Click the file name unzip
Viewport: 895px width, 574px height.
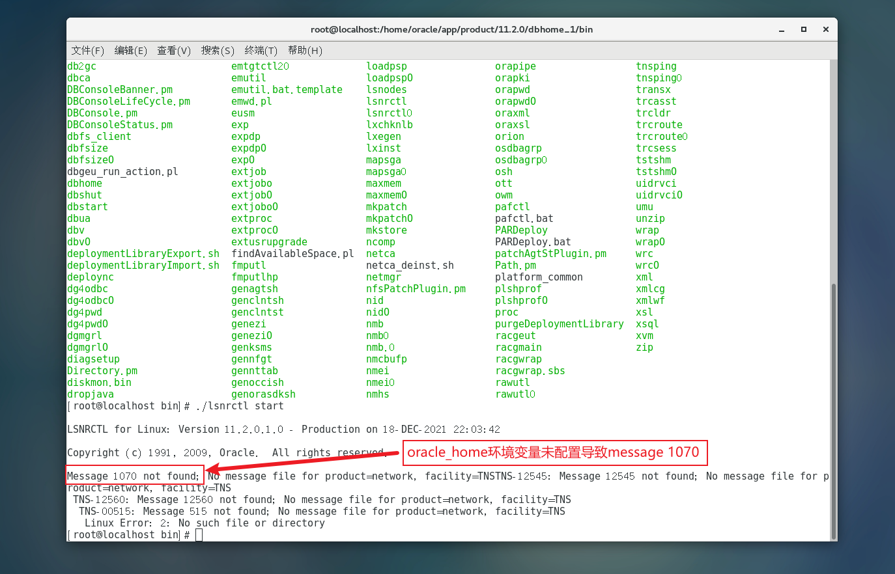click(650, 219)
